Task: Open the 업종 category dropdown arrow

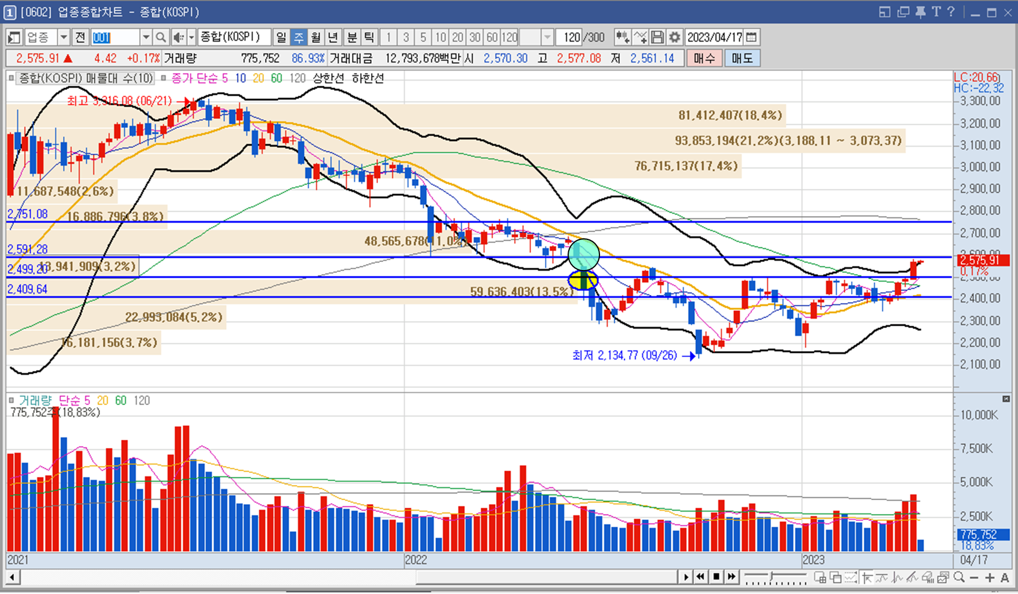Action: pos(64,38)
